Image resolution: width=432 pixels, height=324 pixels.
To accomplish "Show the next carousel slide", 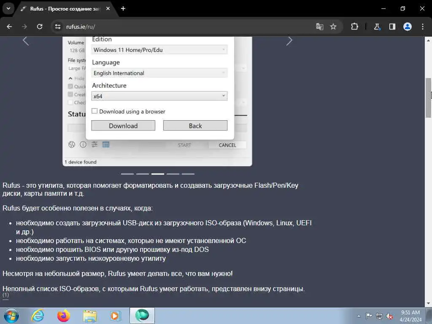I will point(289,41).
